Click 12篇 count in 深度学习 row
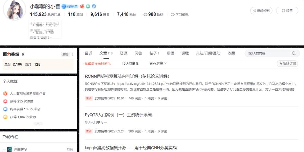304x152 pixels. 70,149
